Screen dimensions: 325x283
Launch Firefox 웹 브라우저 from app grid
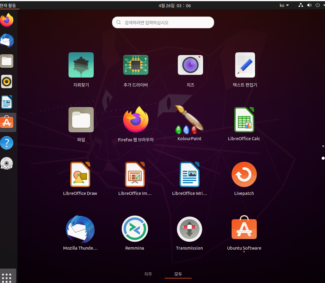(135, 119)
